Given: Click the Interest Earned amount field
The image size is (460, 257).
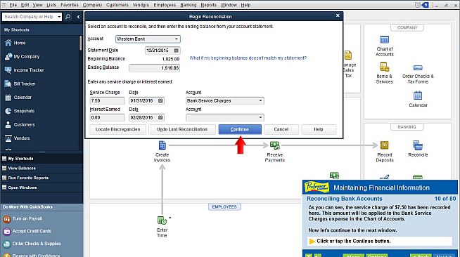Looking at the screenshot, I should pyautogui.click(x=107, y=117).
